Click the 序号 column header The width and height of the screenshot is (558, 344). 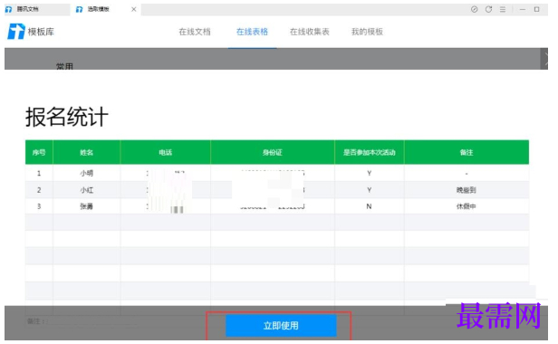pyautogui.click(x=39, y=152)
